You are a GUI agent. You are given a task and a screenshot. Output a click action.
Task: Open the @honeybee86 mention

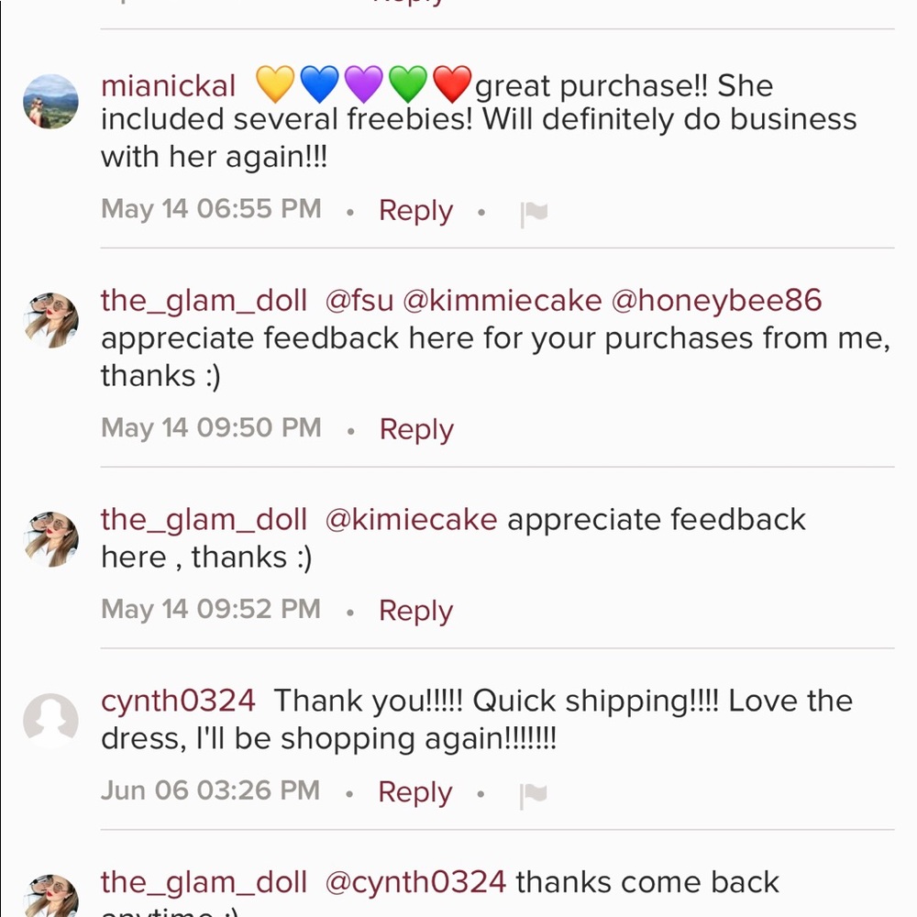716,301
